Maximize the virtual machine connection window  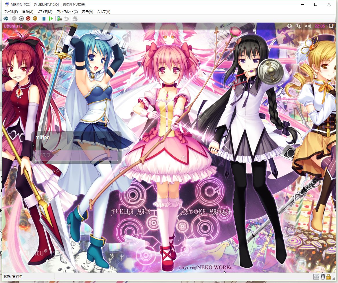[x=316, y=4]
